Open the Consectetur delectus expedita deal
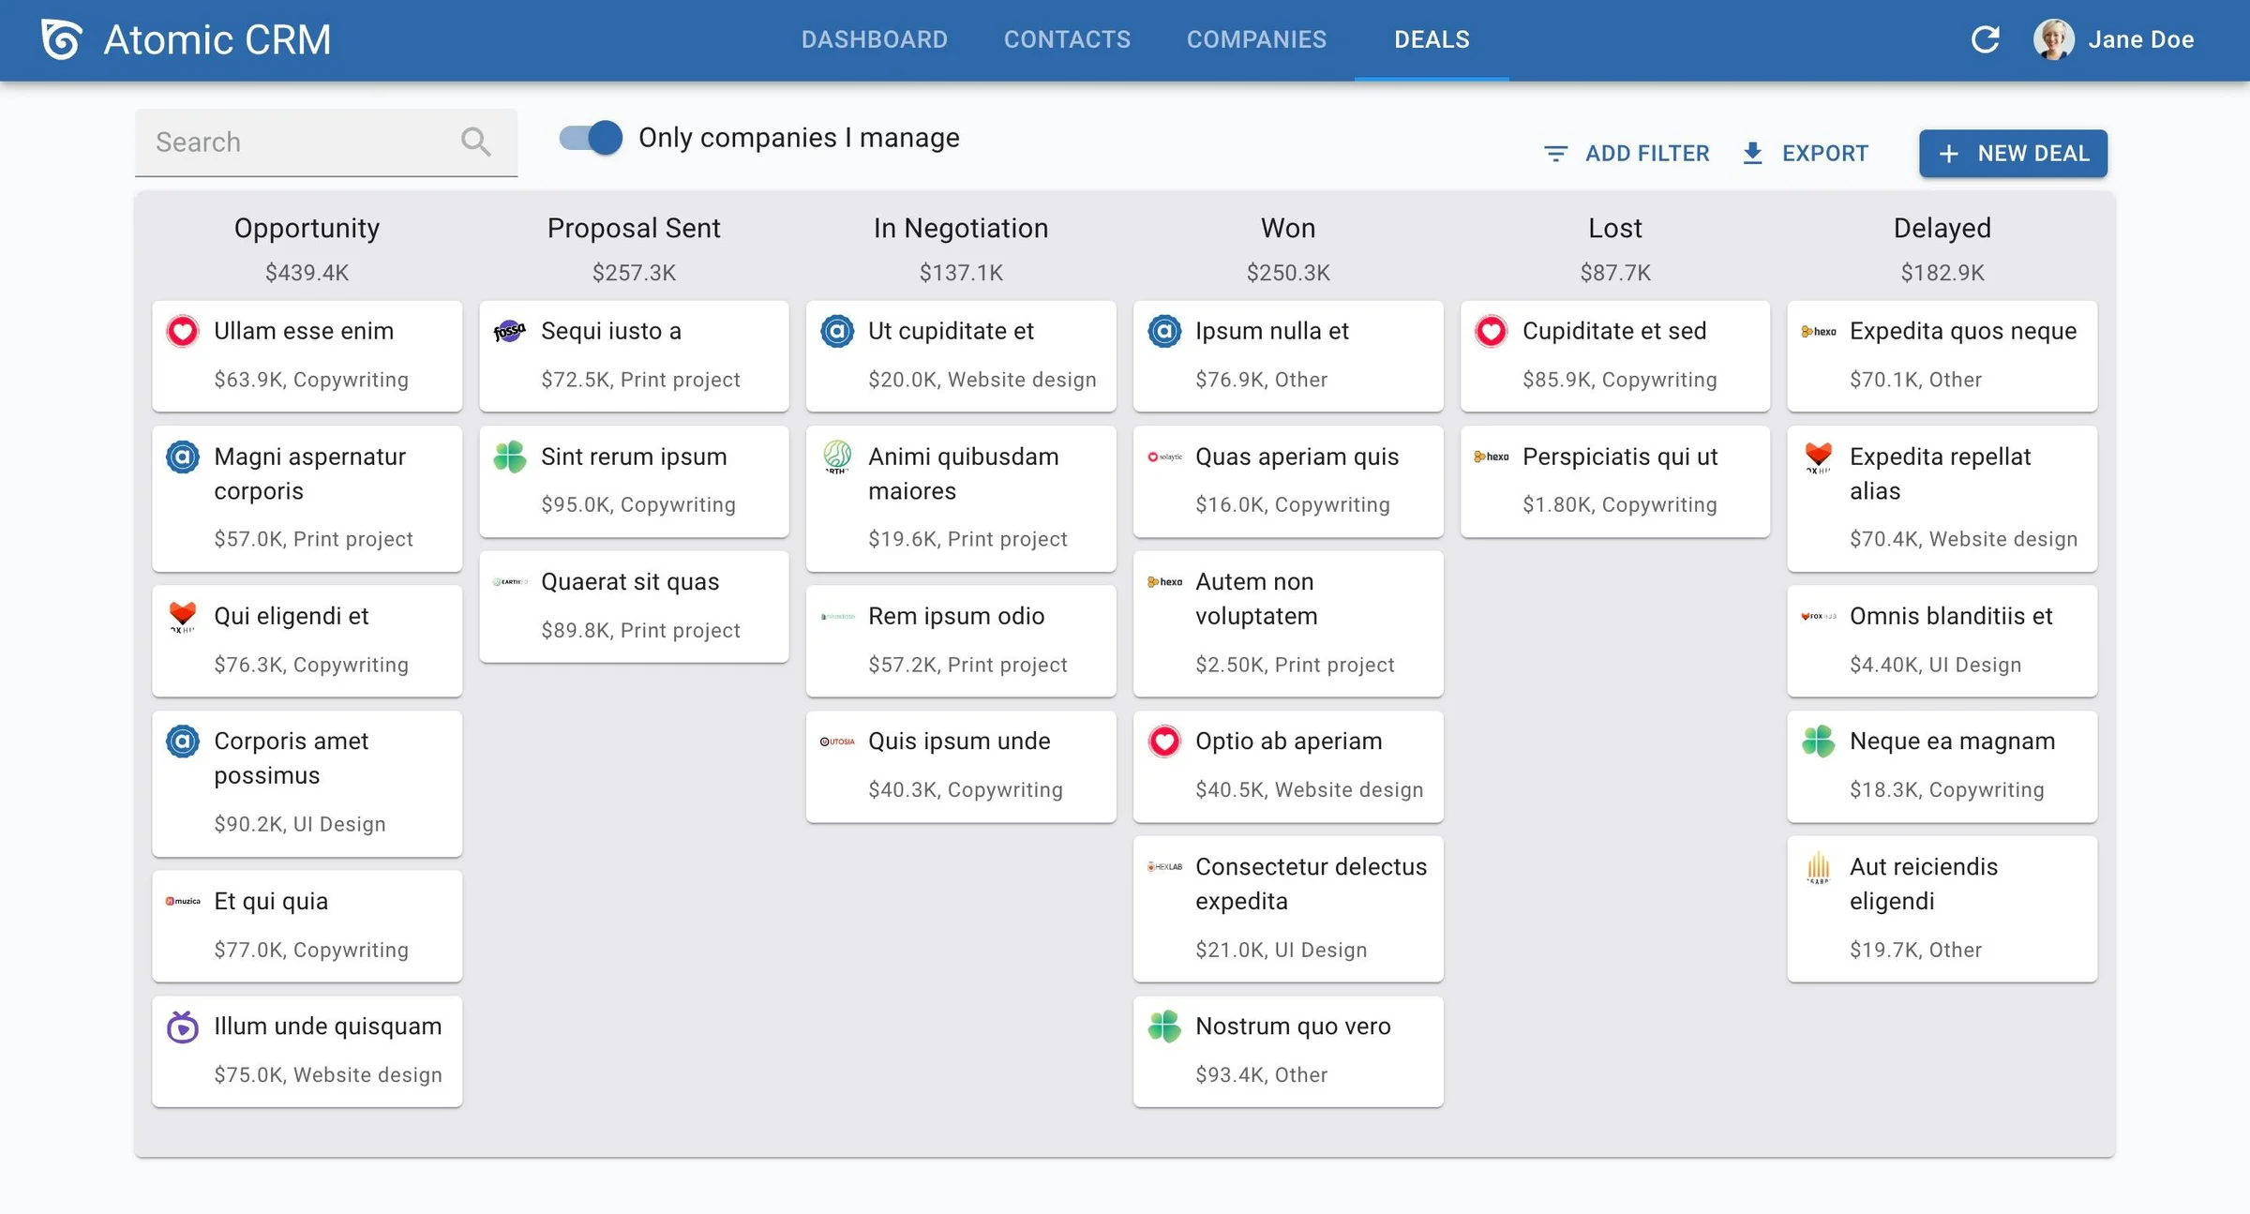The image size is (2250, 1214). tap(1288, 908)
